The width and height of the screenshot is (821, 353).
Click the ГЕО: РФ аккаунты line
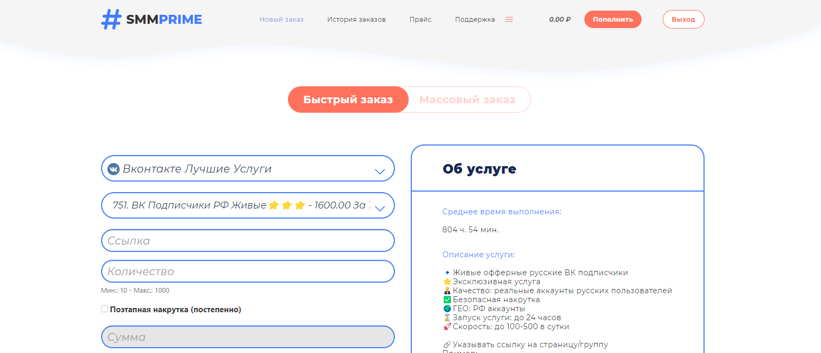coord(484,309)
